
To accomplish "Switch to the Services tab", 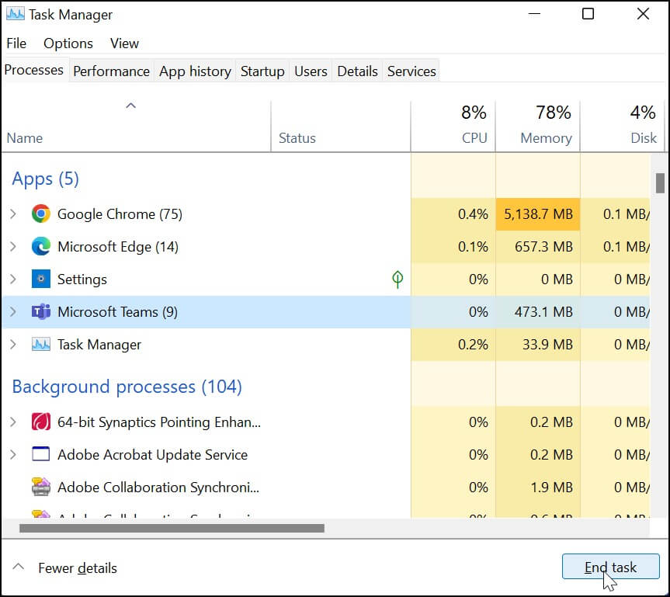I will 411,71.
